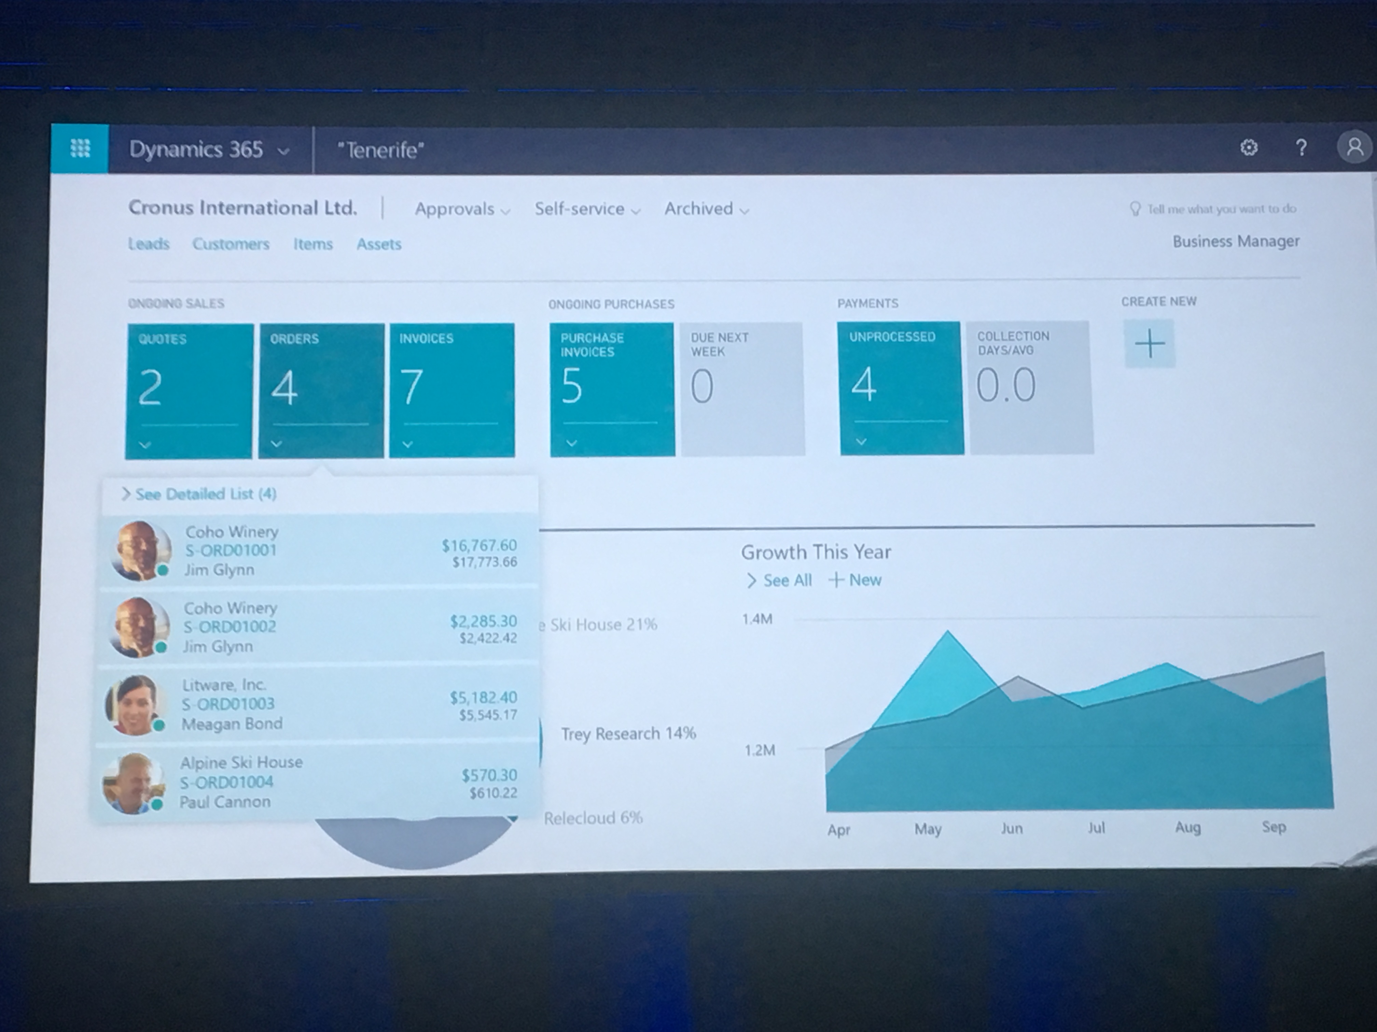The height and width of the screenshot is (1032, 1377).
Task: Click Jim Glynn avatar on S-ORD01002
Action: pos(139,627)
